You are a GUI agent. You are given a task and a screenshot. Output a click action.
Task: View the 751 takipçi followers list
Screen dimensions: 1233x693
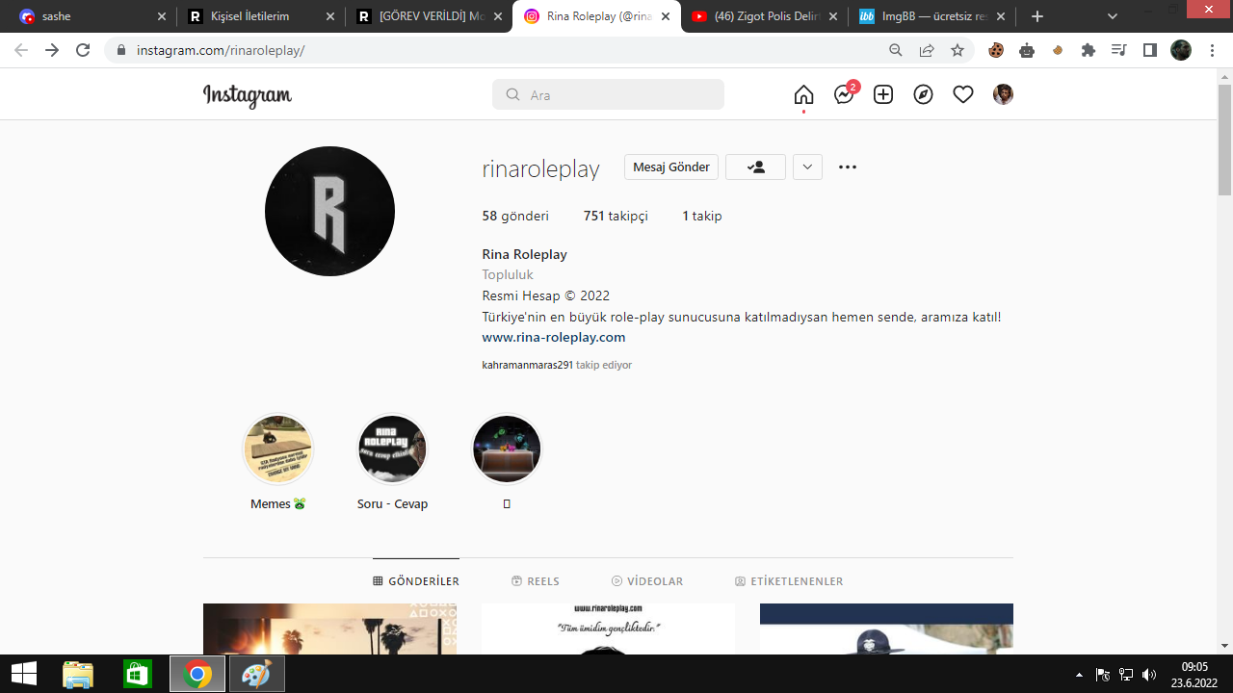(616, 216)
